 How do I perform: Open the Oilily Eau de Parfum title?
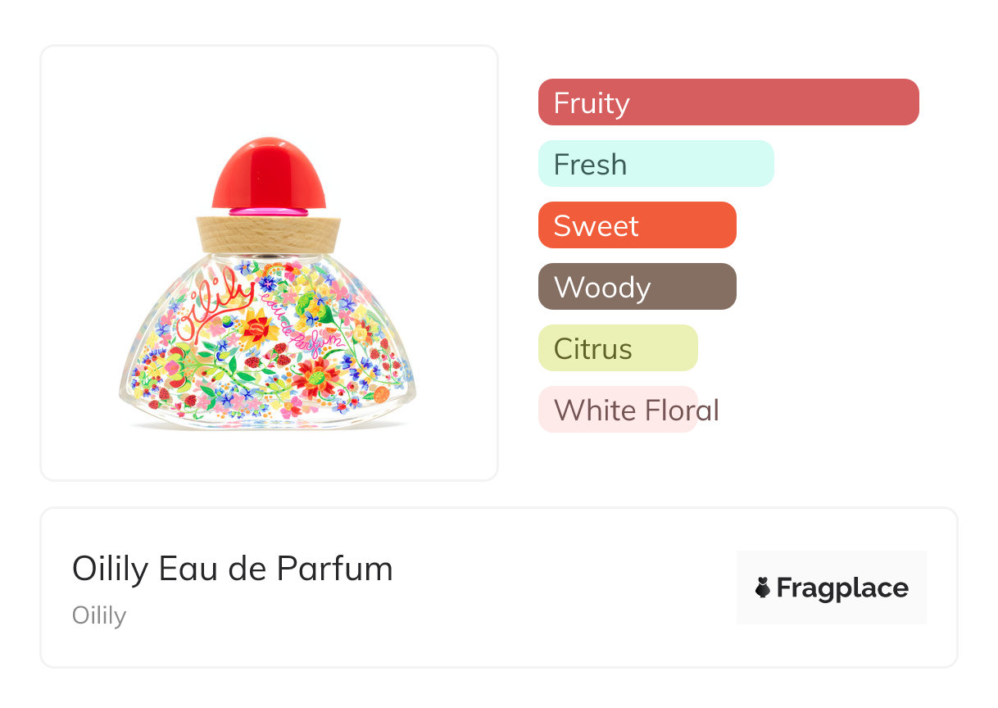[x=232, y=569]
